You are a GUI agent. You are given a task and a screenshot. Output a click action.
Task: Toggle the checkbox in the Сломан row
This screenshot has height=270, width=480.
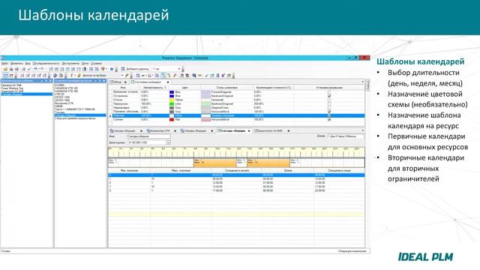coord(329,120)
